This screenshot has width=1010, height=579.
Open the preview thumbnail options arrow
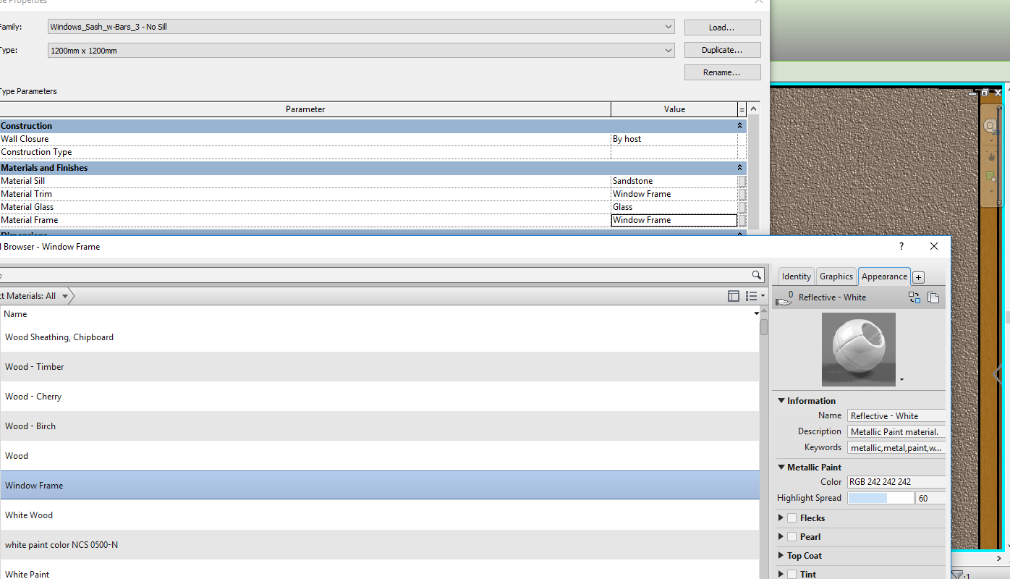tap(901, 380)
